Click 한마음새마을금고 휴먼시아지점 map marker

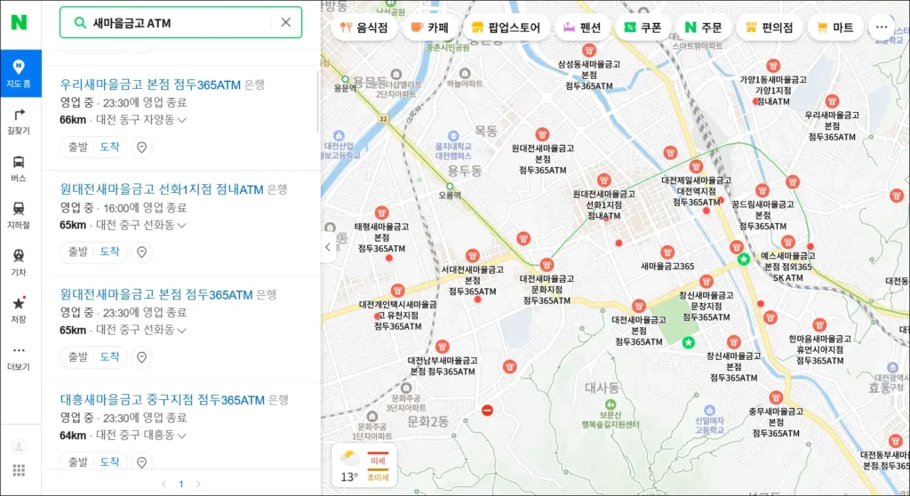(819, 325)
